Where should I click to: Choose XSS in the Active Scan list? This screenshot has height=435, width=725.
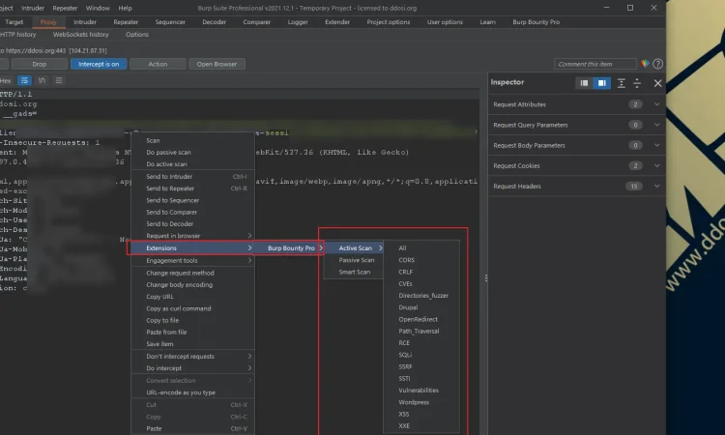point(421,414)
